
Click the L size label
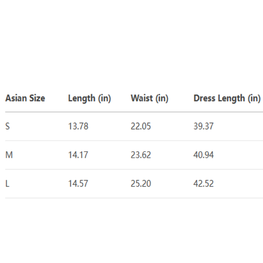click(7, 183)
